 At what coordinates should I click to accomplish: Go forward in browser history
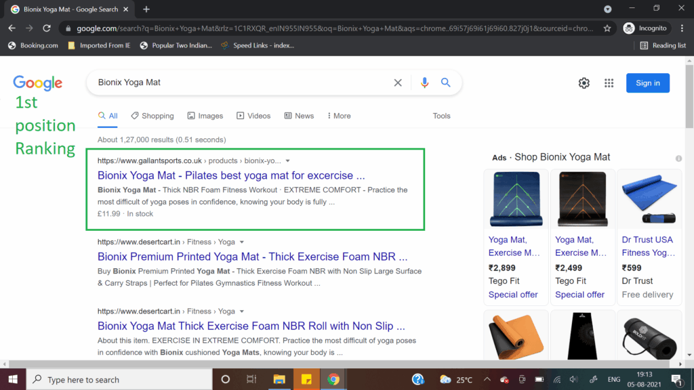(29, 28)
